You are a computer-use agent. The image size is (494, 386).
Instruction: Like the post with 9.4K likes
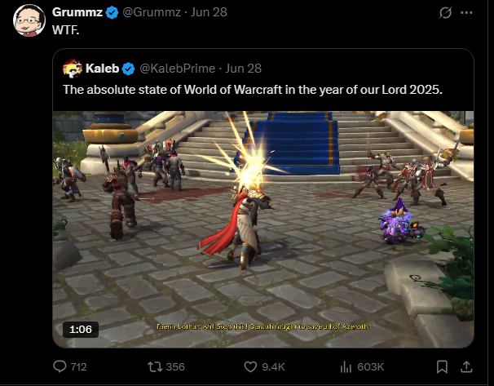[x=264, y=366]
